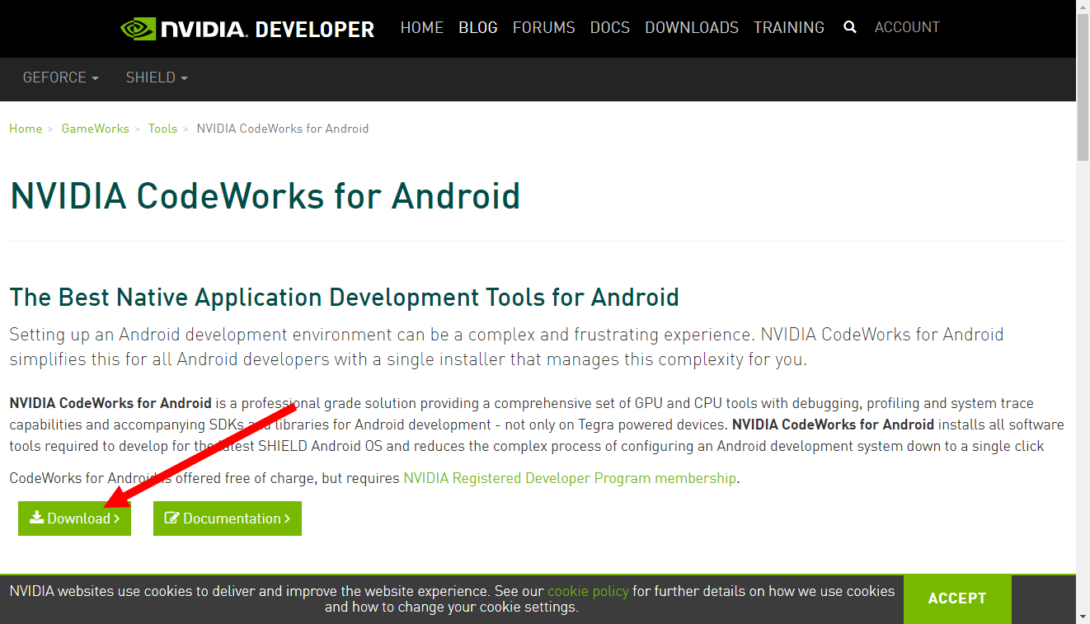Click the scrollbar down arrow
1090x624 pixels.
(1083, 616)
